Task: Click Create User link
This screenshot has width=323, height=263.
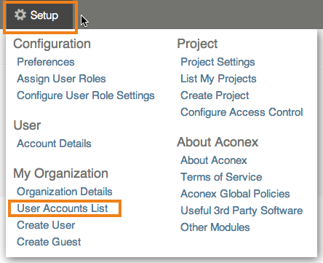Action: click(46, 225)
